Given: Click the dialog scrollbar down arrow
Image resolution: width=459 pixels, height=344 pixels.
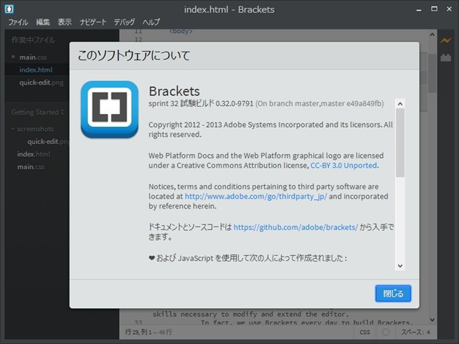Looking at the screenshot, I should pyautogui.click(x=400, y=266).
